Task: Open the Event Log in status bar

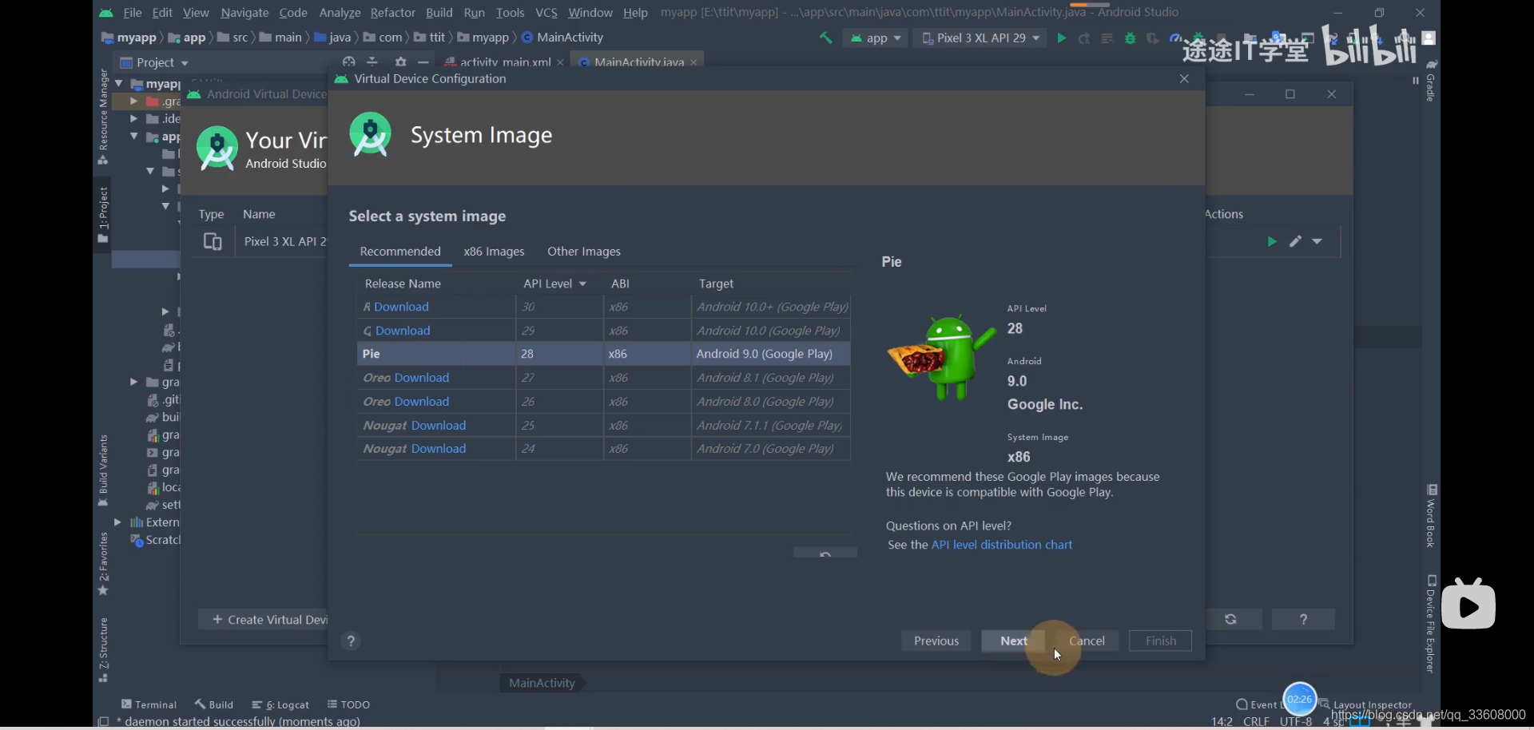Action: (x=1258, y=704)
